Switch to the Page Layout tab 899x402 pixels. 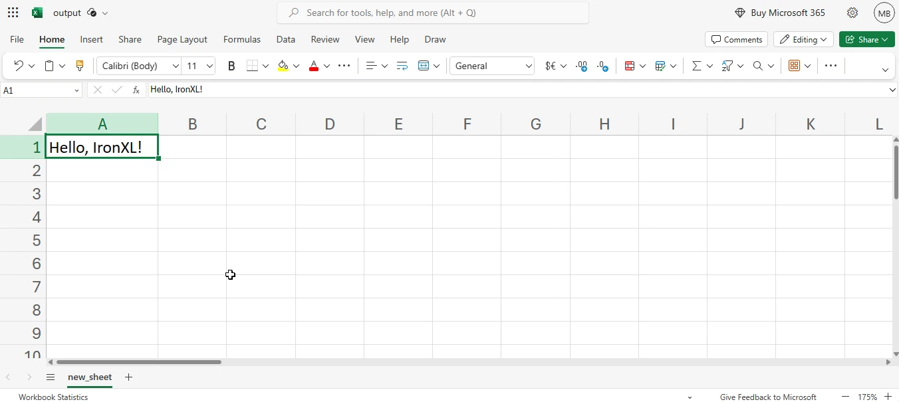click(x=182, y=39)
